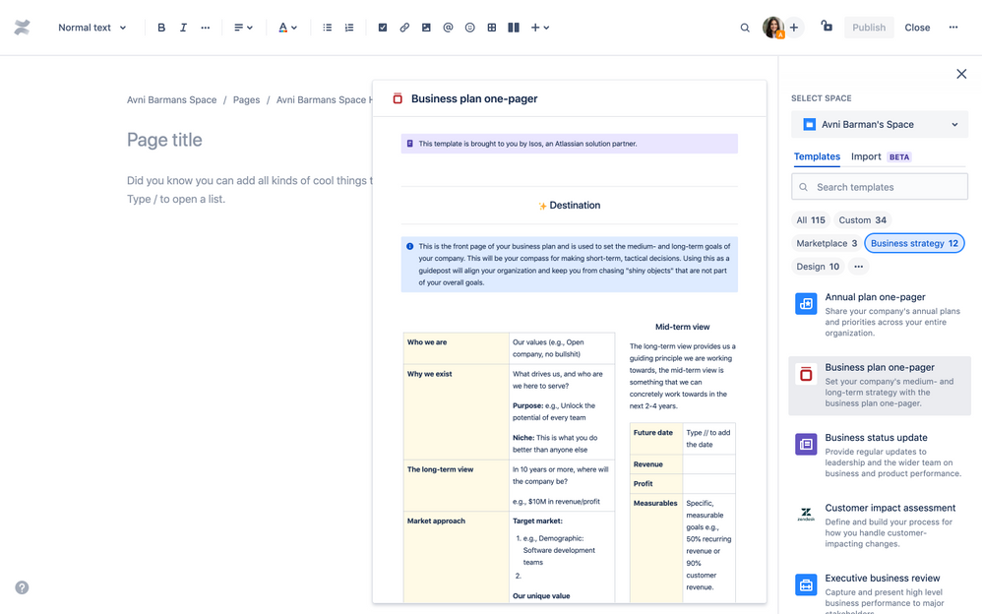Click the Page title field
The height and width of the screenshot is (614, 982).
(x=164, y=140)
